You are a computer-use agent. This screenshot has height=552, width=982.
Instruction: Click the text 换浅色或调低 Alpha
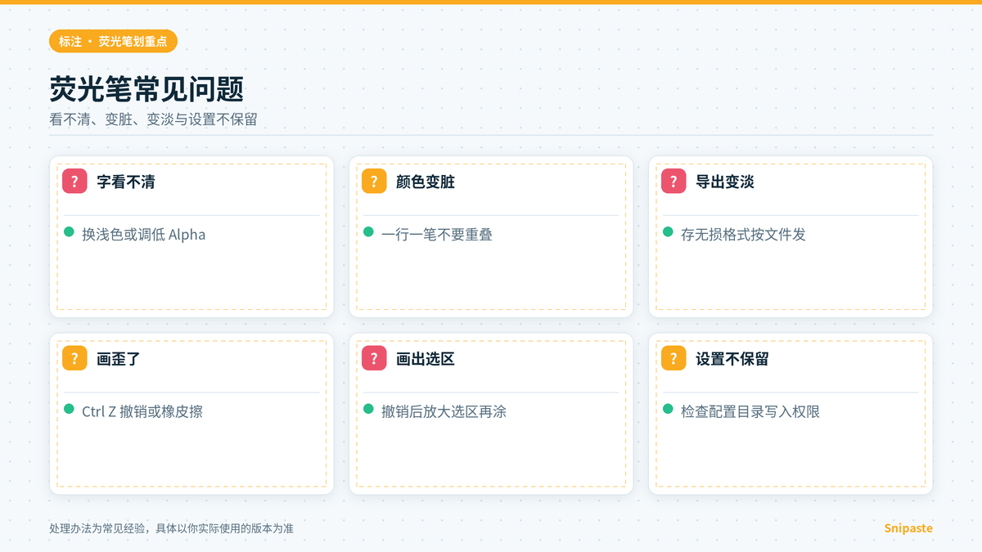pyautogui.click(x=144, y=235)
